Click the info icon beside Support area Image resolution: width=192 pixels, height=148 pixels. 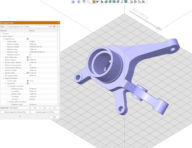click(x=28, y=39)
